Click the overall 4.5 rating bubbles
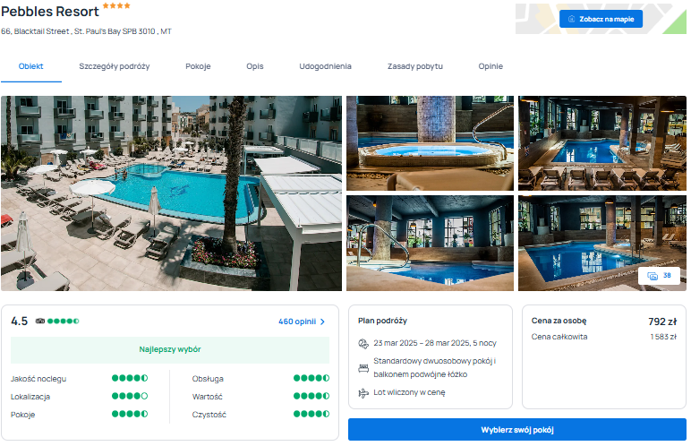Image resolution: width=691 pixels, height=446 pixels. [x=63, y=322]
